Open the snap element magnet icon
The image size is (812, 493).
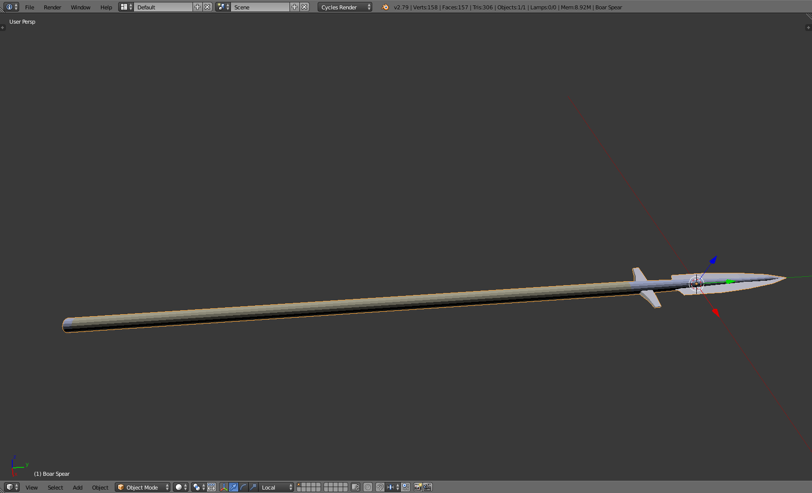coord(379,487)
